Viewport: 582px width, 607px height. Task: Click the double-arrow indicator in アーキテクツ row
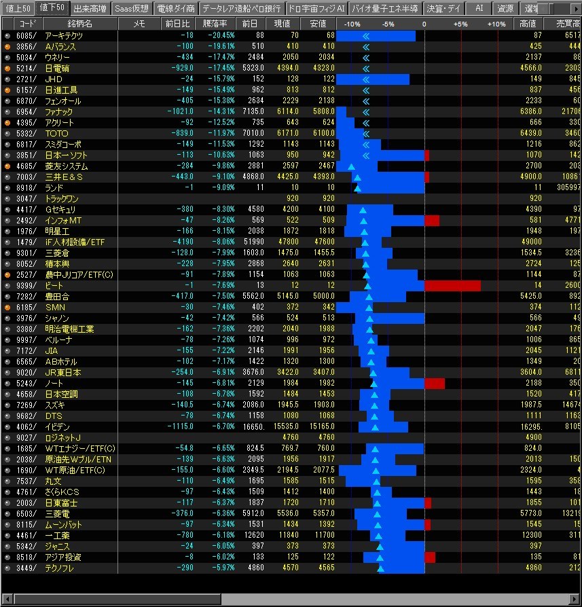pos(366,37)
